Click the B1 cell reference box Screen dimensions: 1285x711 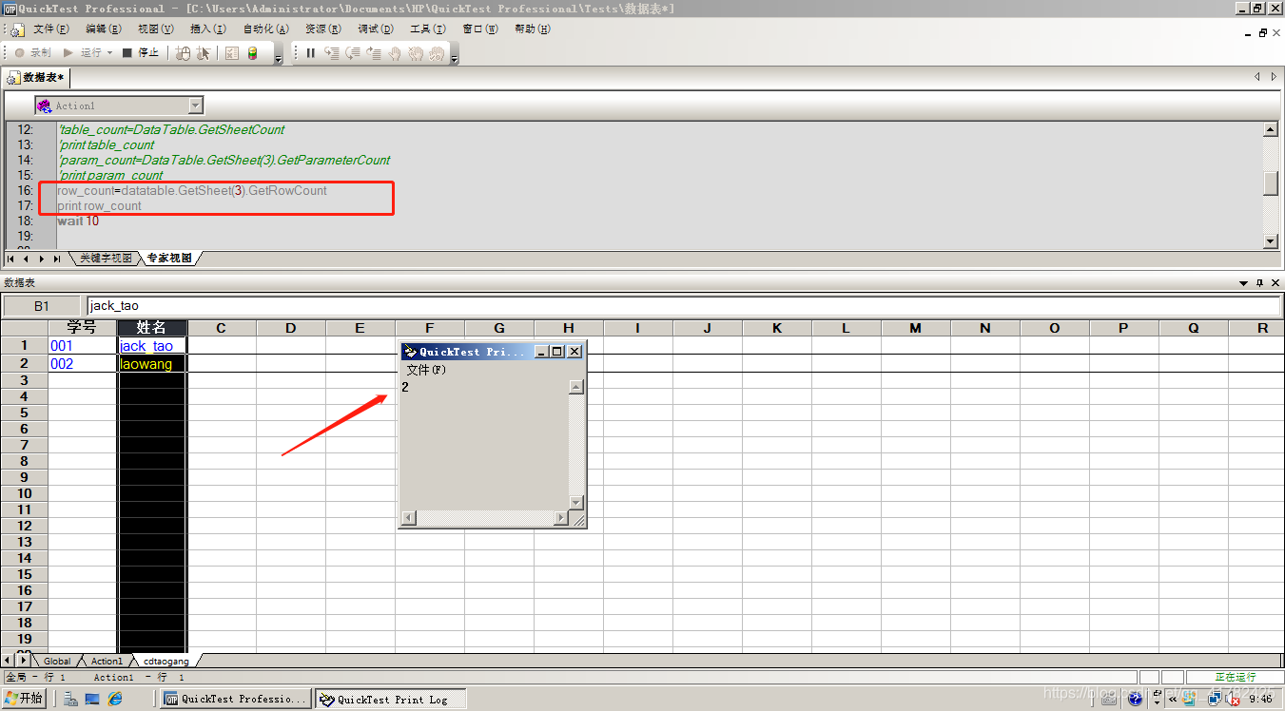pos(42,306)
